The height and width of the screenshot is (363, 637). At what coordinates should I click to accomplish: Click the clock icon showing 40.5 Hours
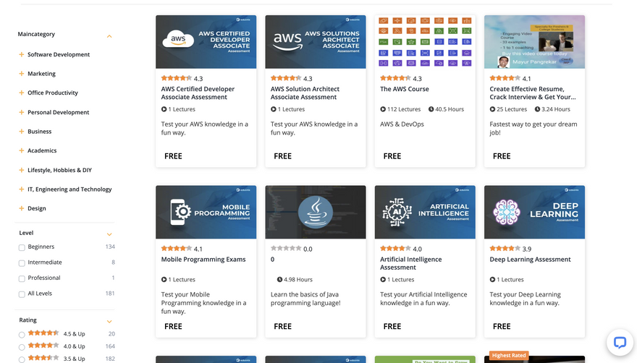[431, 109]
